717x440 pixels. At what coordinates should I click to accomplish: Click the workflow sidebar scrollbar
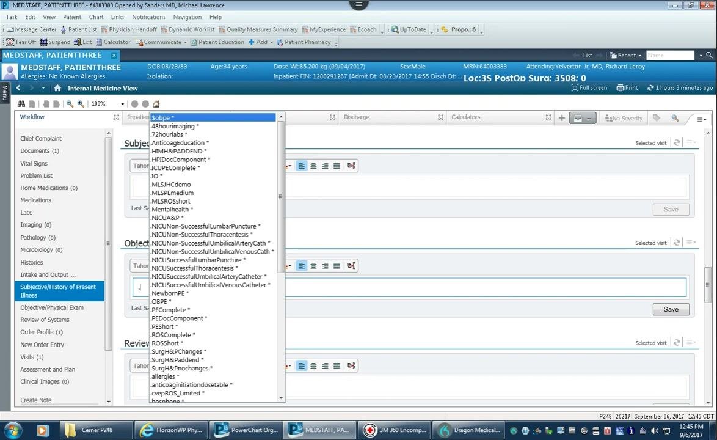(x=108, y=243)
